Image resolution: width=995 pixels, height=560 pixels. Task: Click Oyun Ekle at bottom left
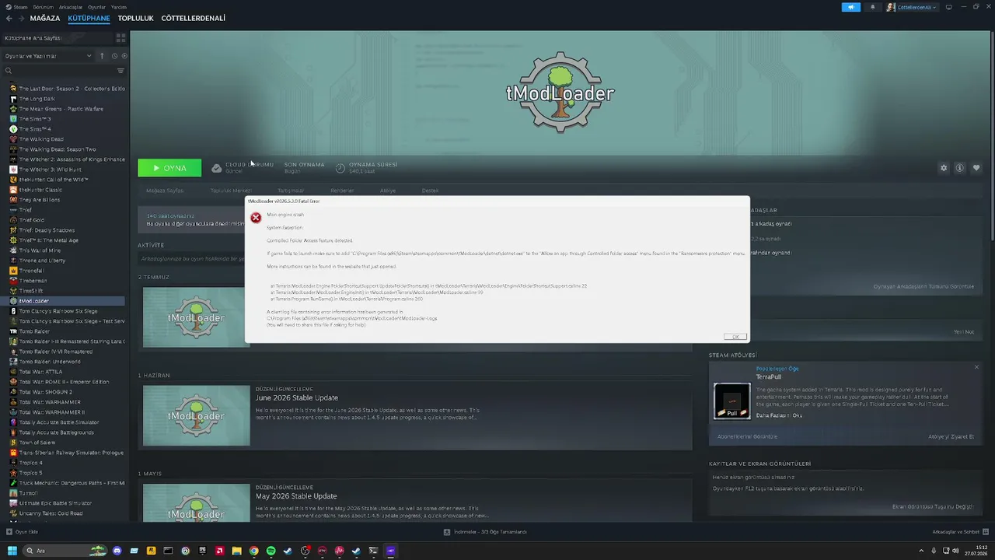point(22,532)
